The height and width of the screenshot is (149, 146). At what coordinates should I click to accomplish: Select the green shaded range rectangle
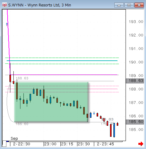pyautogui.click(x=51, y=102)
